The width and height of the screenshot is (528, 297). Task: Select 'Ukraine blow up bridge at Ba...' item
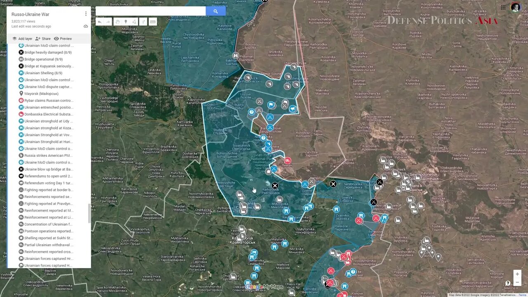point(49,169)
